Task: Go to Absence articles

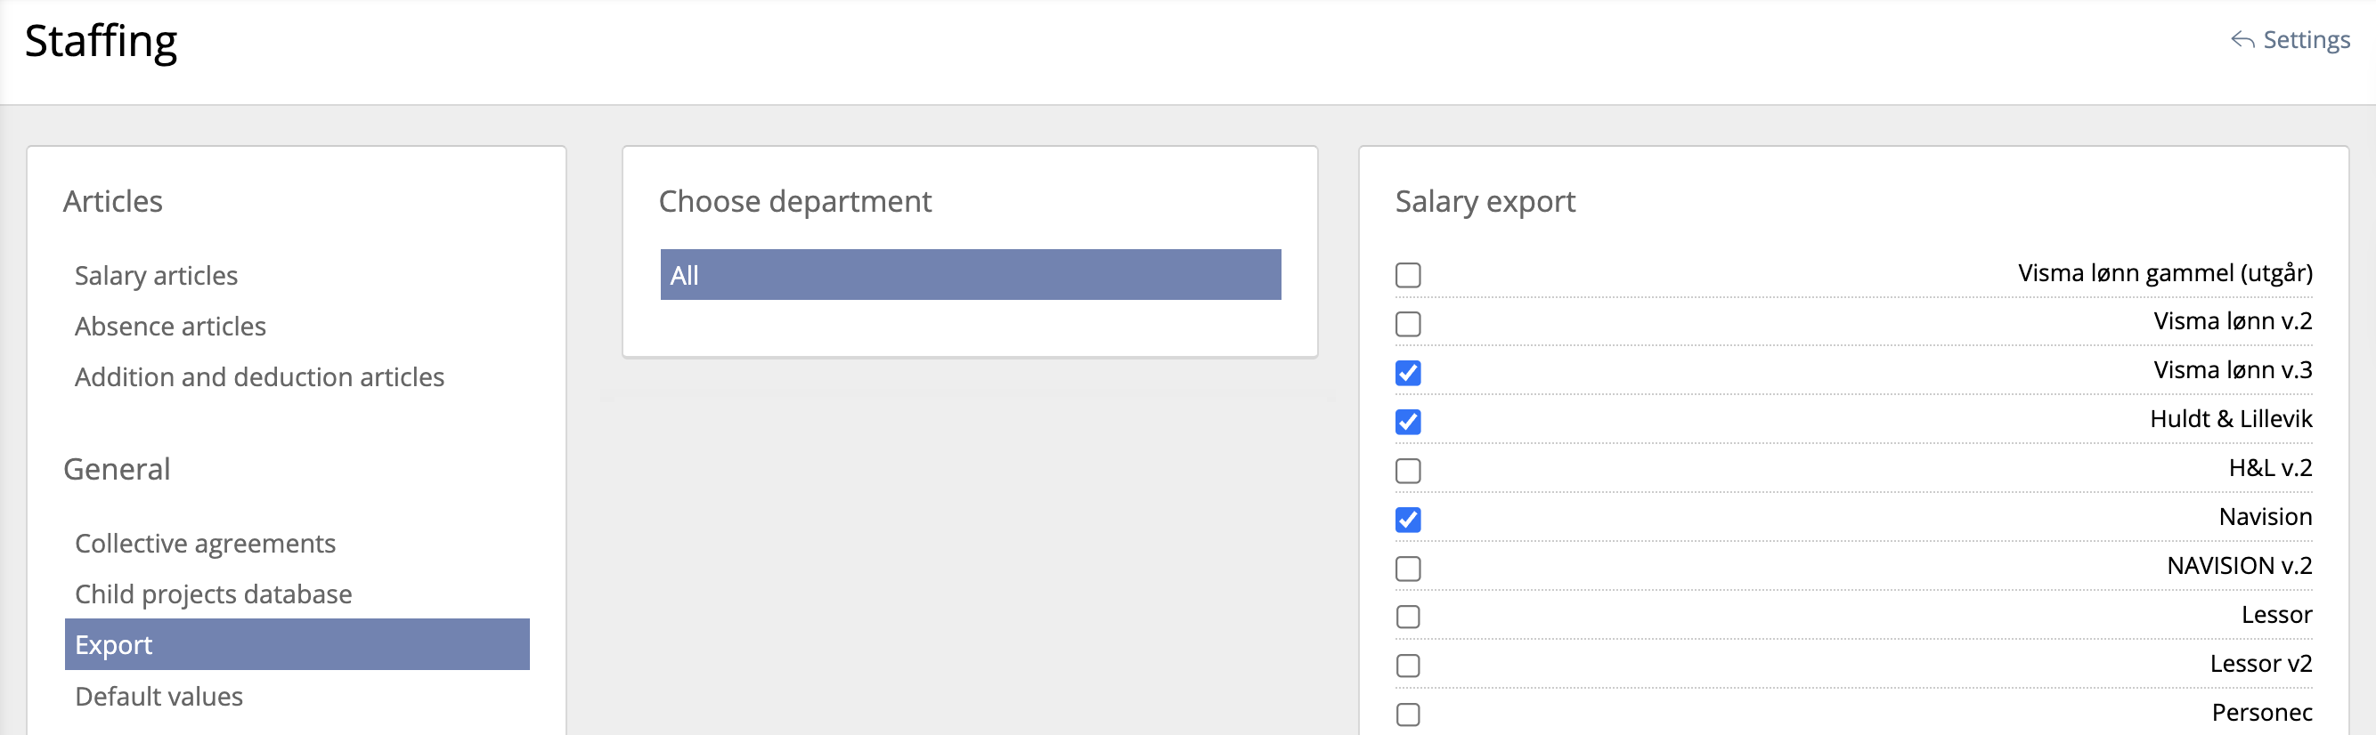Action: click(x=170, y=326)
